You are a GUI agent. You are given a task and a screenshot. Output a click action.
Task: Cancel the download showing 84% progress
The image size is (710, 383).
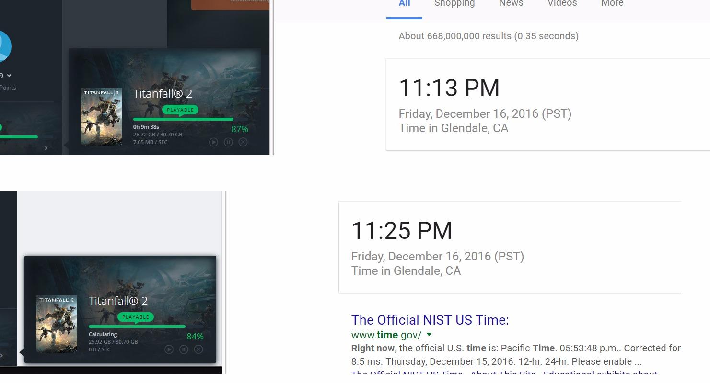click(198, 349)
